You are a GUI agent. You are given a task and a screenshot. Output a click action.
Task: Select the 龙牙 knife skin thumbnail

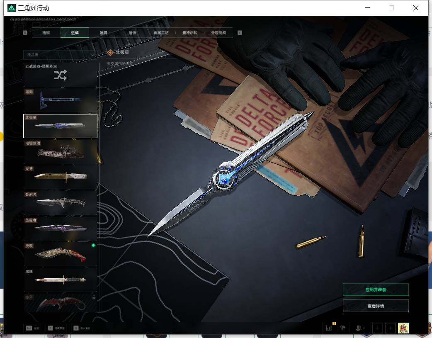coord(61,177)
